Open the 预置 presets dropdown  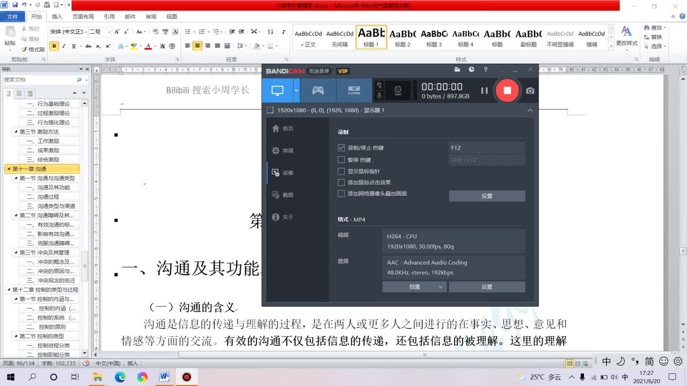[414, 287]
